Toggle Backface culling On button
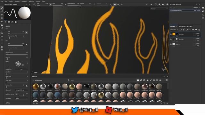This screenshot has height=115, width=205. (x=16, y=94)
